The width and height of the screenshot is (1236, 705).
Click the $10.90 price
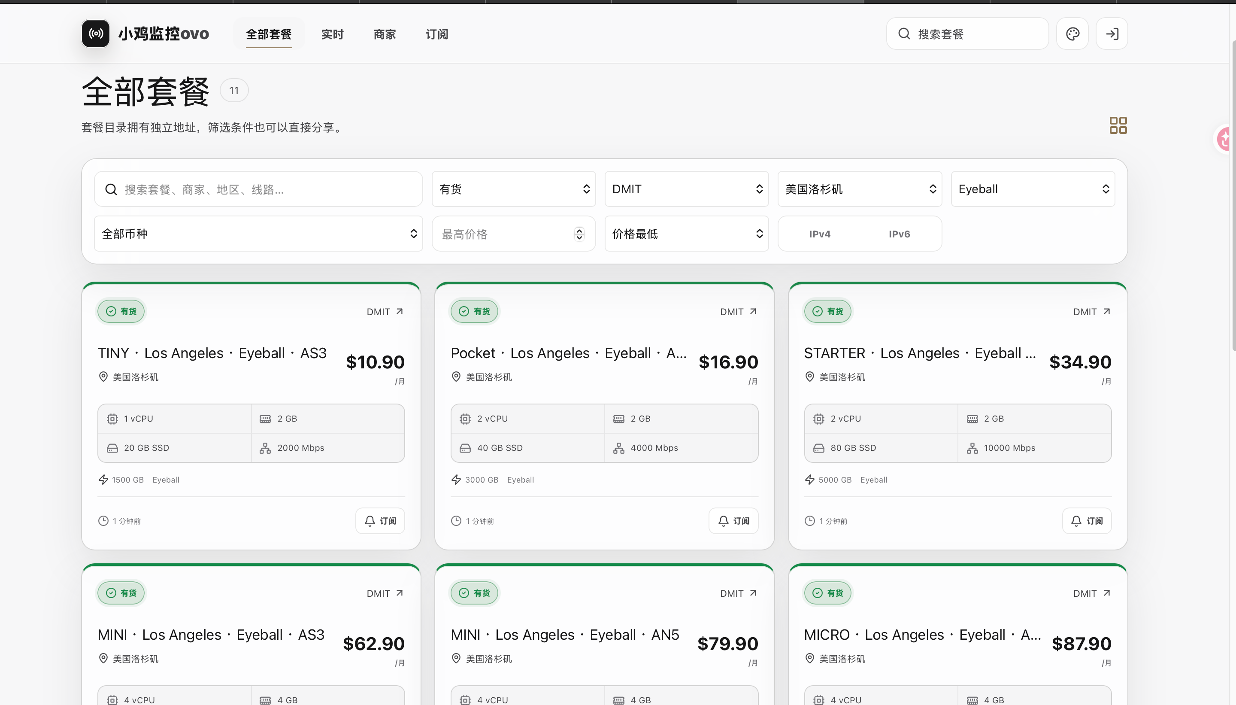click(375, 362)
